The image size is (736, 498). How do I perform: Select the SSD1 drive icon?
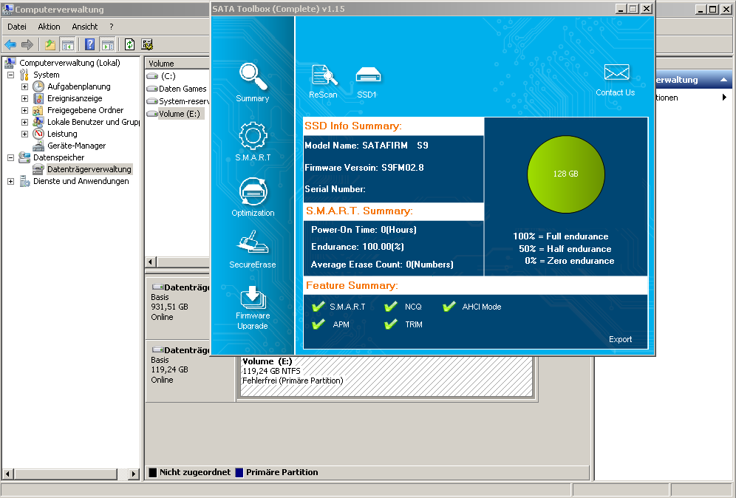(x=368, y=75)
